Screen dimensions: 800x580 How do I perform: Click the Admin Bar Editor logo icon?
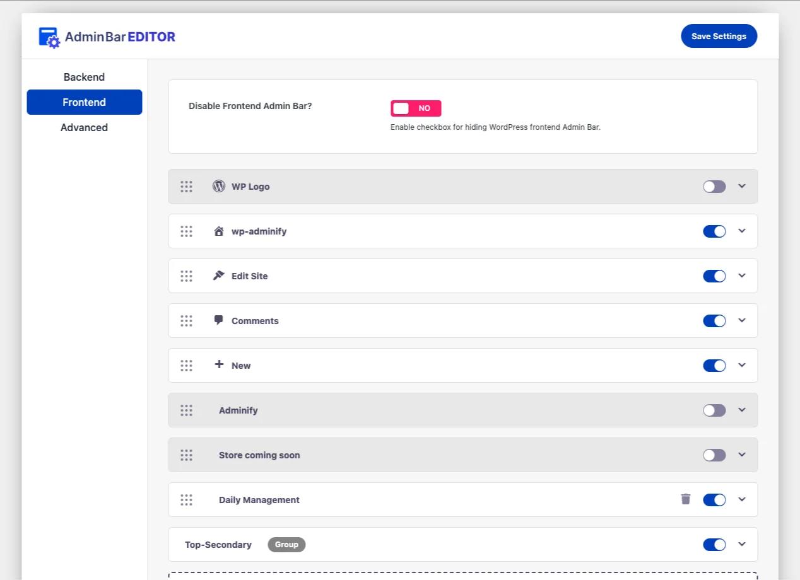pos(49,37)
